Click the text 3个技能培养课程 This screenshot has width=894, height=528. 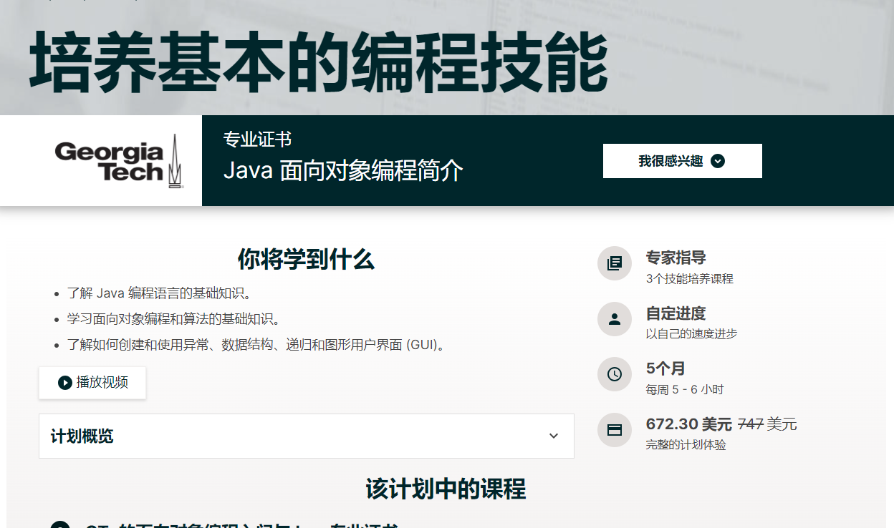pos(689,278)
